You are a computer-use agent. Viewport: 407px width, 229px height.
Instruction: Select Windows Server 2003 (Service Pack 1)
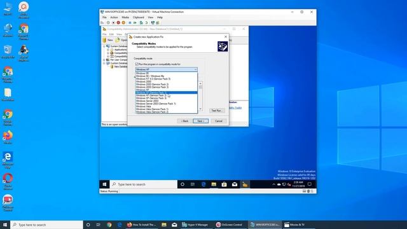(167, 104)
